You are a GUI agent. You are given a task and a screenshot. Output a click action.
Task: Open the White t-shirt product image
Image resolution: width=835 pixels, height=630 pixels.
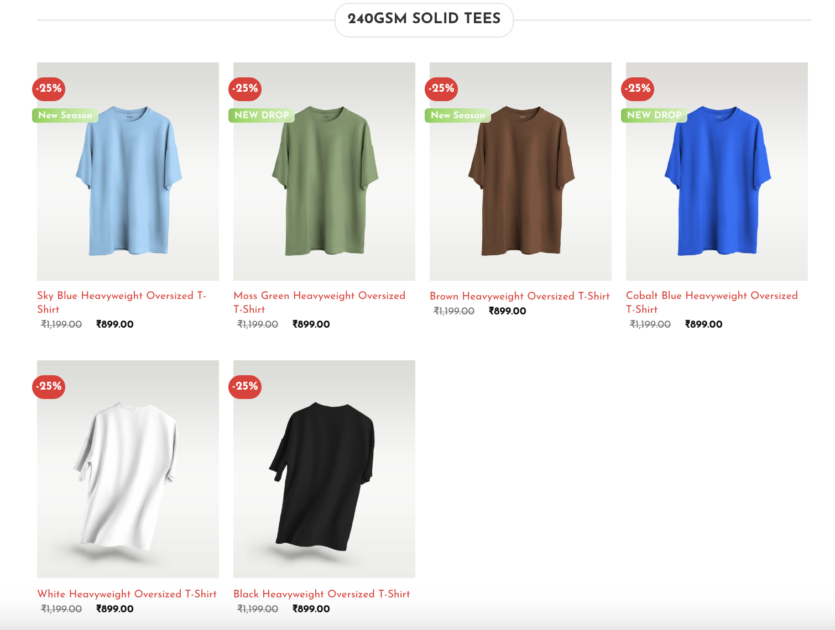(x=128, y=469)
